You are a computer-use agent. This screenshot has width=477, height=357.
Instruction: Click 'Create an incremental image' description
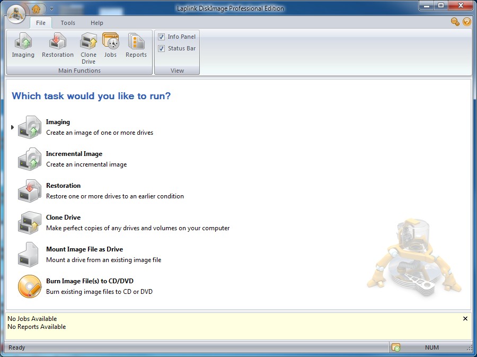tap(86, 164)
